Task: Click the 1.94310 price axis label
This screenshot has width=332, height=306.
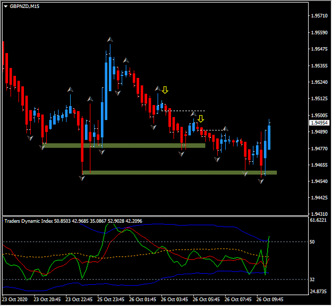Action: [319, 214]
